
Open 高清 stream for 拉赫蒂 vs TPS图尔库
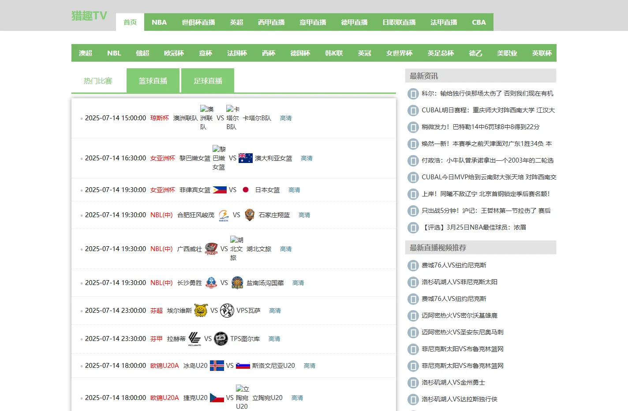274,339
